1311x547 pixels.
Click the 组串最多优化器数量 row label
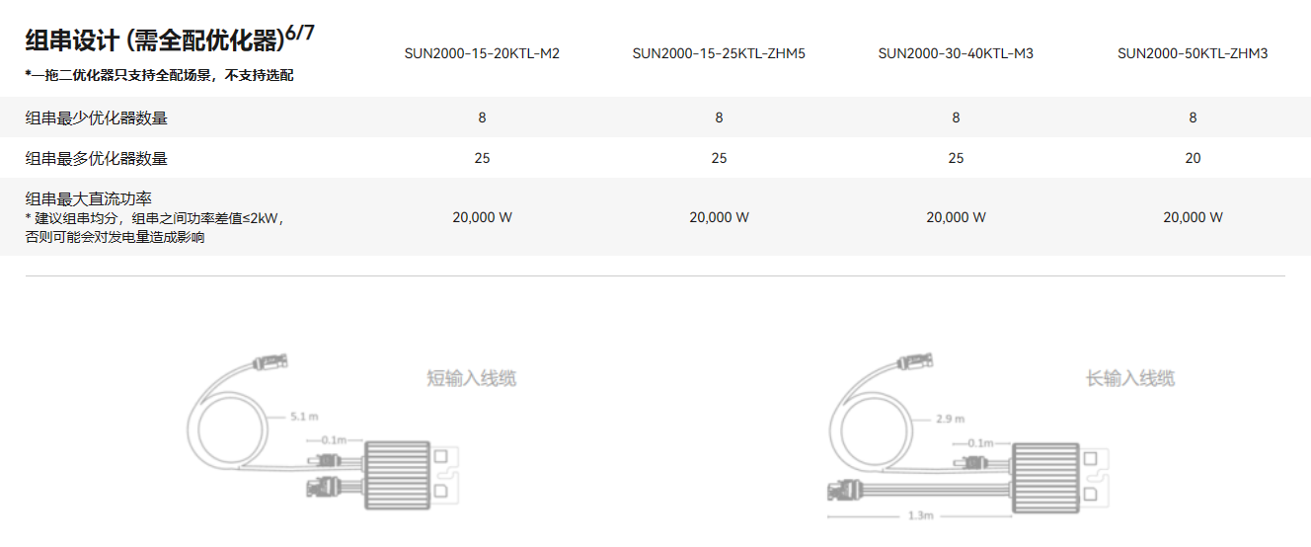[x=97, y=158]
